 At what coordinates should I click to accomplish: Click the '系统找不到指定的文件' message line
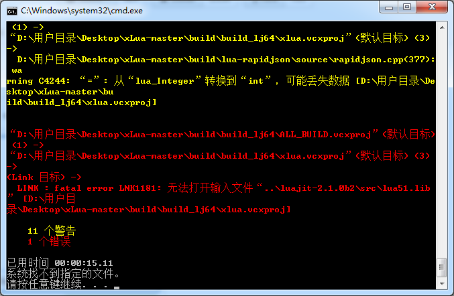(63, 273)
